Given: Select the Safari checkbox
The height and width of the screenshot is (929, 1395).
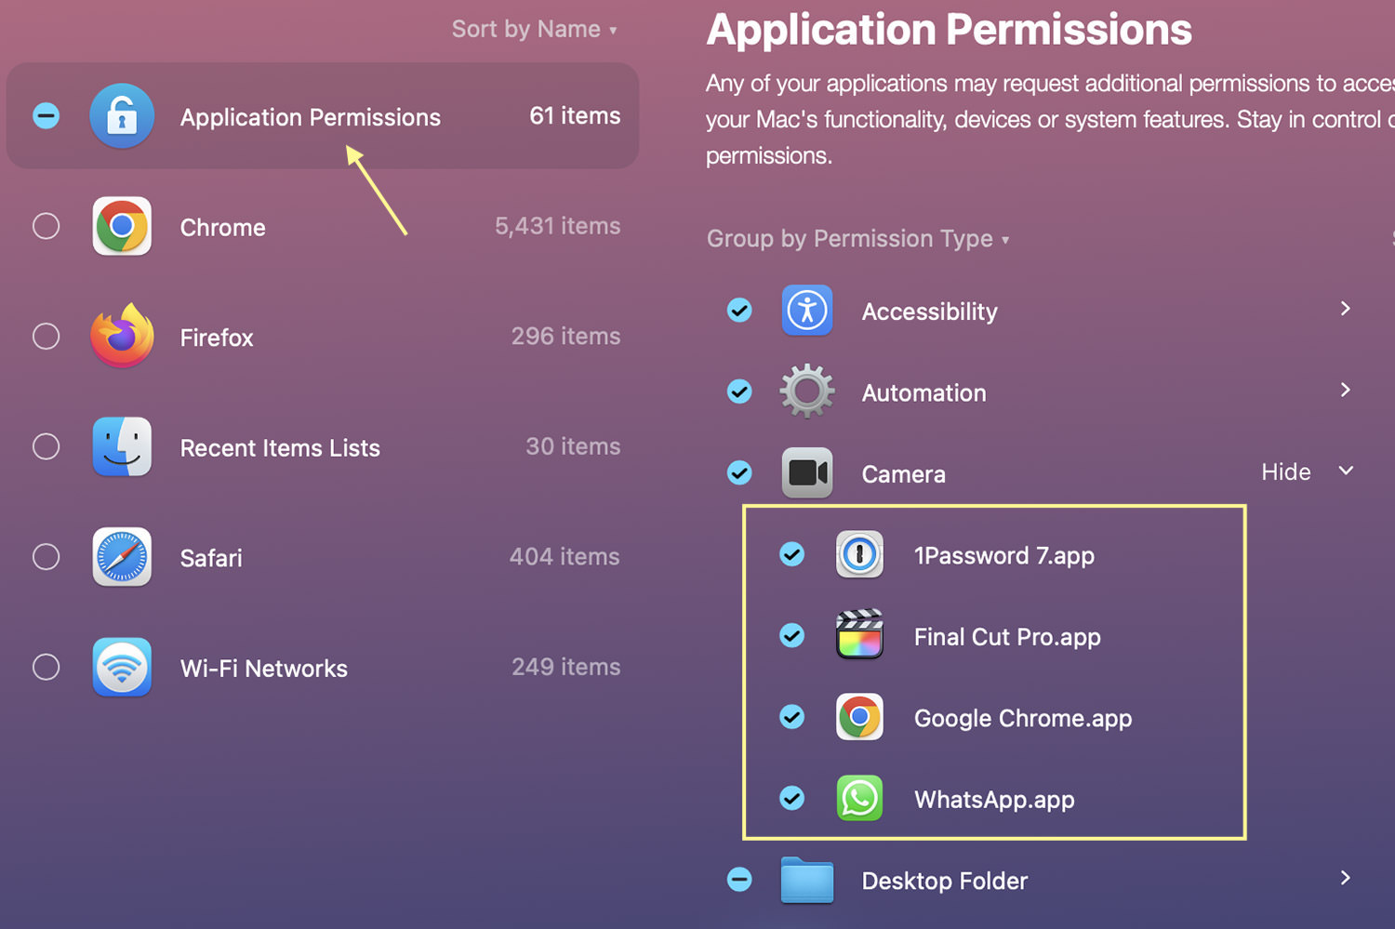Looking at the screenshot, I should (x=46, y=556).
